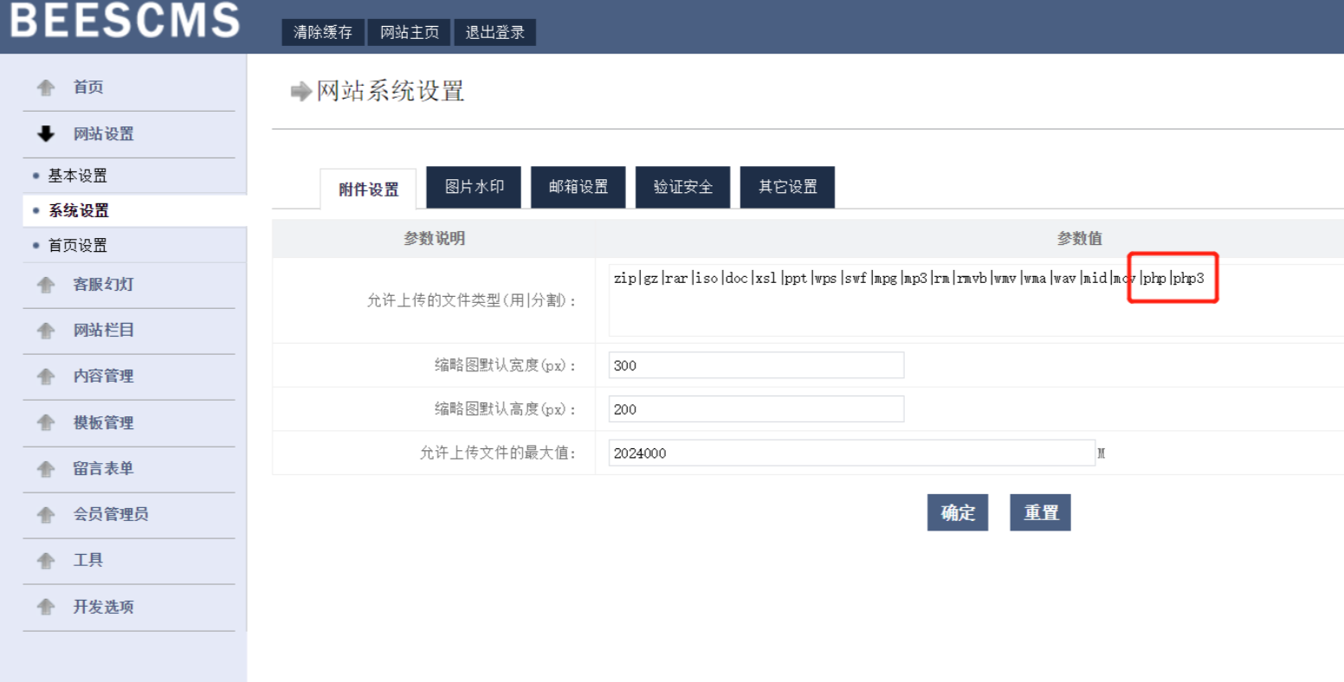Screen dimensions: 1344x682
Task: Click the arrow icon beside 会员管理员
Action: [46, 514]
